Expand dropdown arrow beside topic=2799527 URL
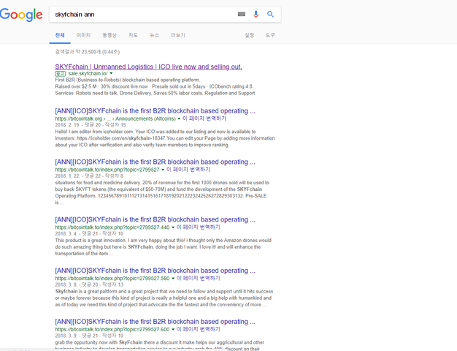The height and width of the screenshot is (351, 457). tap(163, 170)
